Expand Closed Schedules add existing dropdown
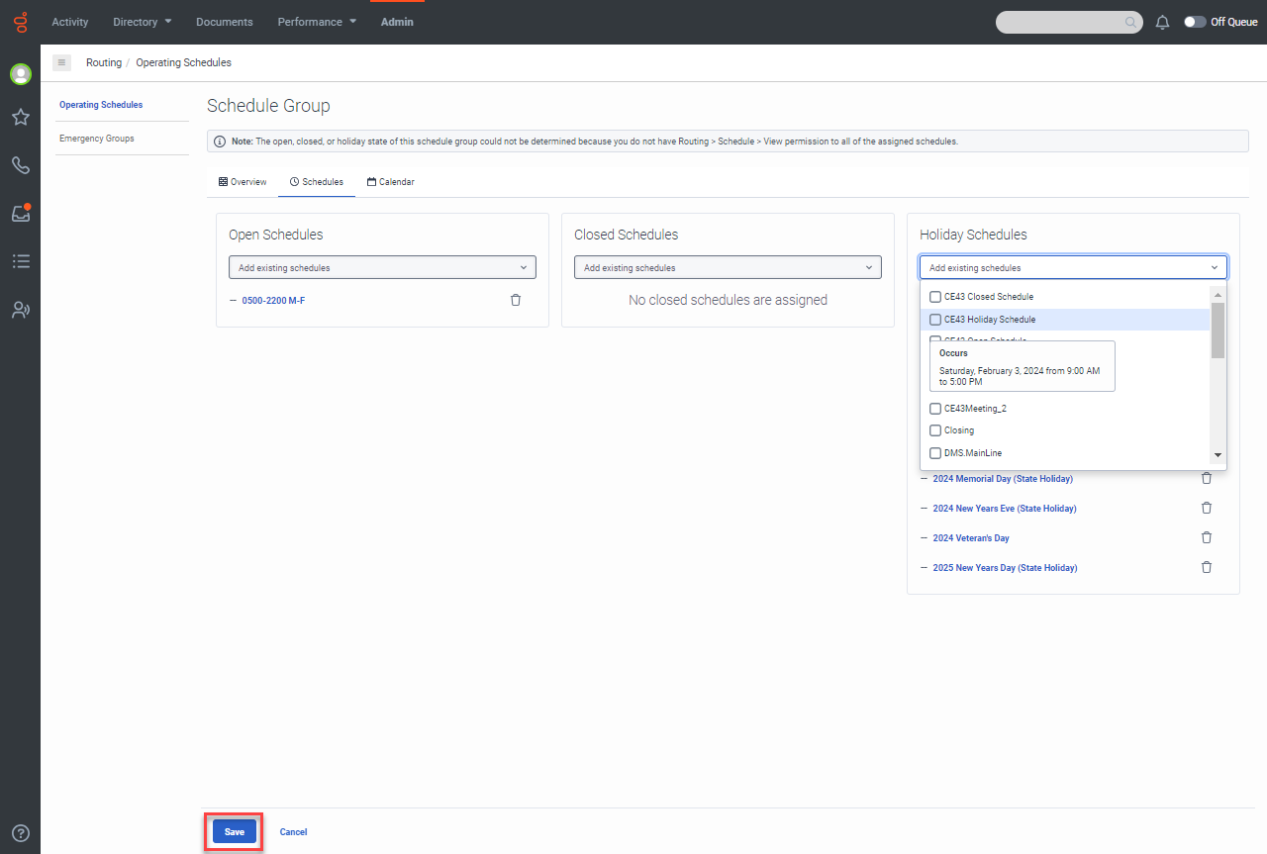 [x=728, y=268]
